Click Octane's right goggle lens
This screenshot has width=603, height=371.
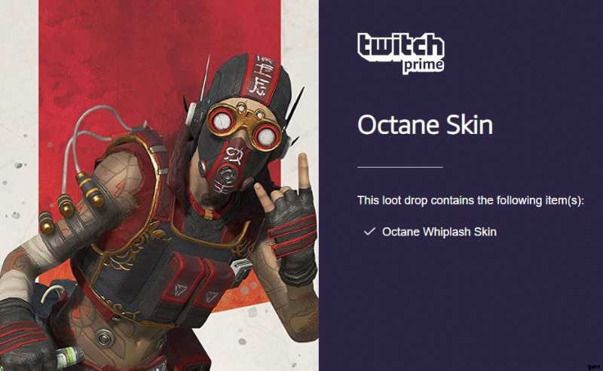tap(265, 136)
